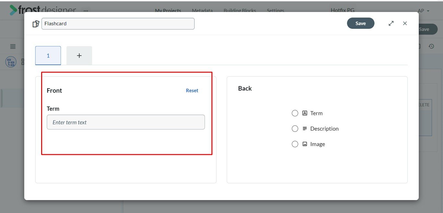The width and height of the screenshot is (443, 213).
Task: Open the hamburger menu in background toolbar
Action: (x=13, y=46)
